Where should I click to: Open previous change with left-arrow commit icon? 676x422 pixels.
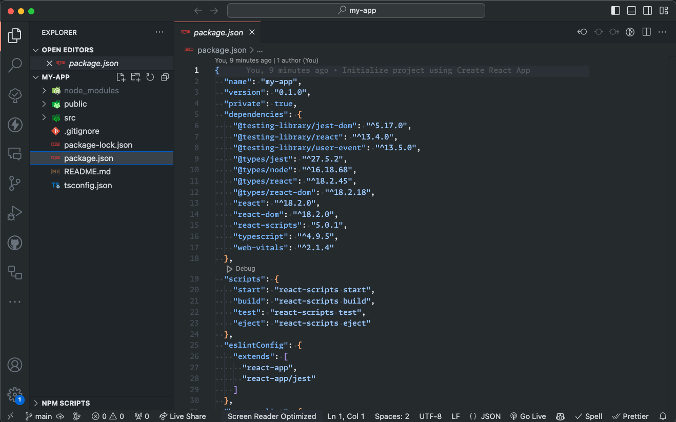click(x=582, y=32)
